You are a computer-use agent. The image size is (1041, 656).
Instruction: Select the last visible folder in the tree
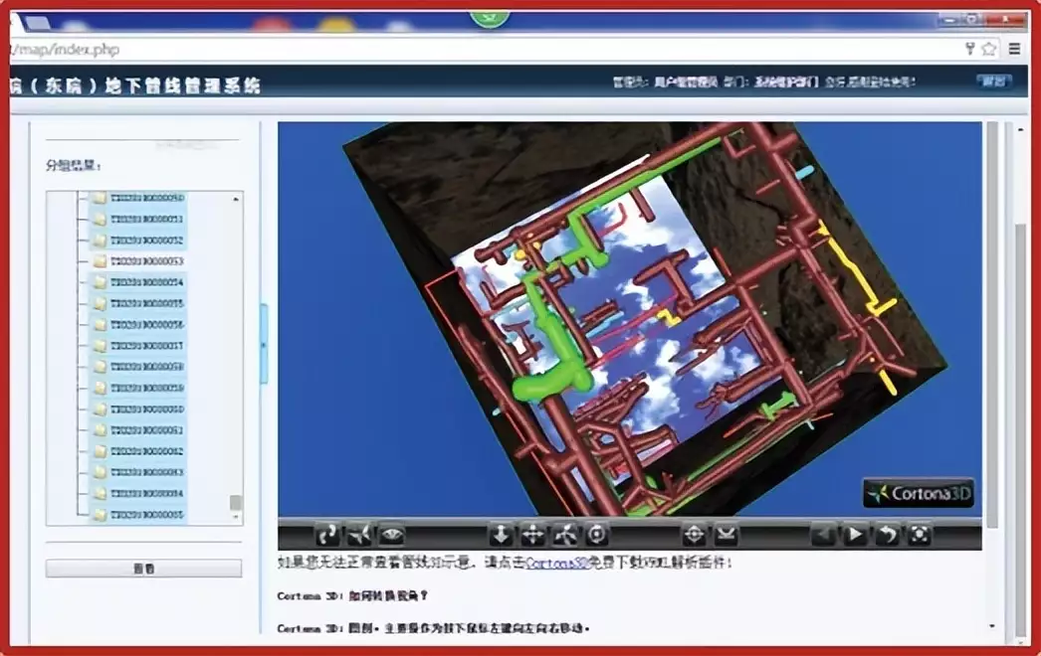pos(146,515)
